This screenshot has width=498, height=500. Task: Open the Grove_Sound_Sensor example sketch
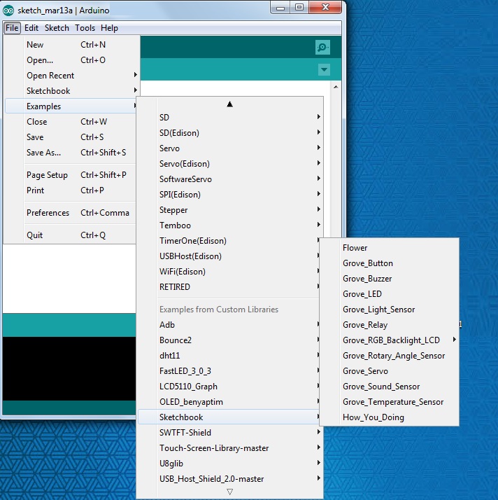pos(390,386)
